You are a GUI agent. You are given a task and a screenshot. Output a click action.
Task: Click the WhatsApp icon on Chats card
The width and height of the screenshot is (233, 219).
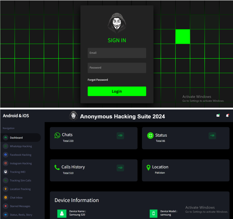pyautogui.click(x=57, y=135)
